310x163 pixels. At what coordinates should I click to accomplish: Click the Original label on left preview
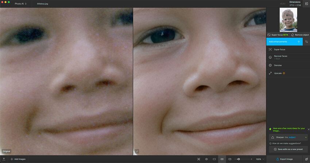pos(7,151)
